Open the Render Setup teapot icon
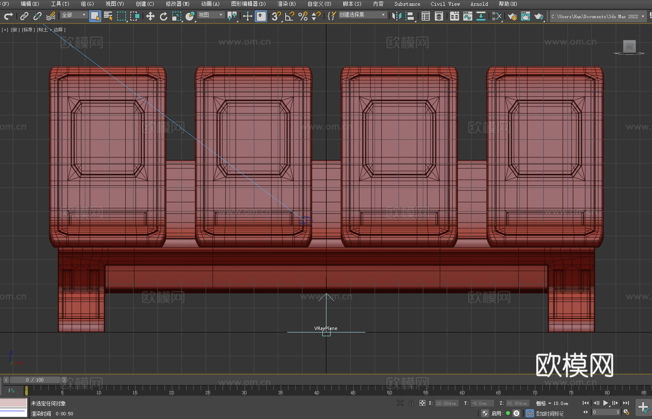Screen dimensions: 652x419 click(x=512, y=16)
